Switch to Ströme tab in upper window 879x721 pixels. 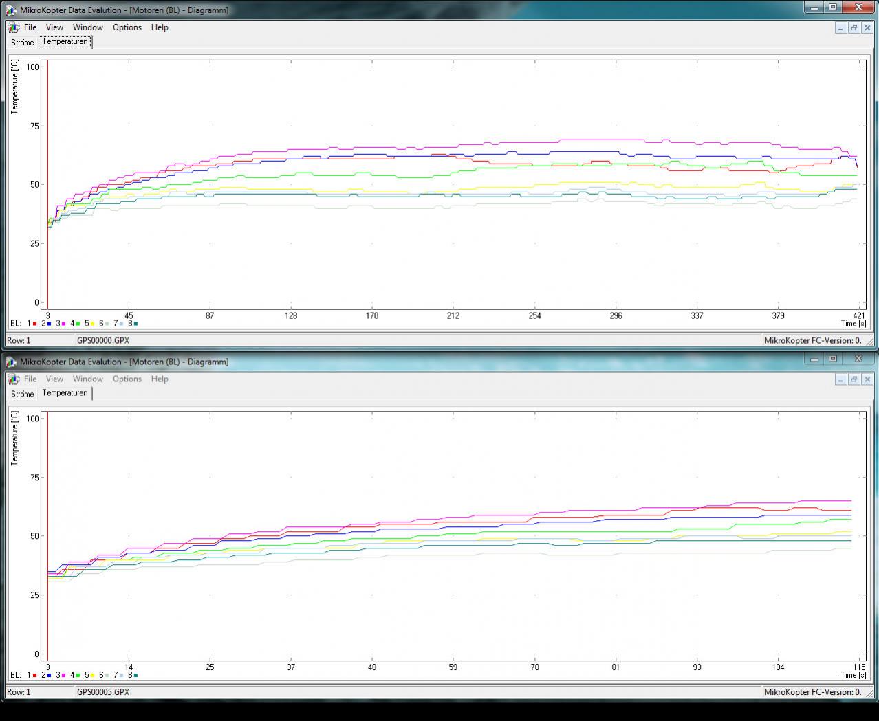point(22,43)
